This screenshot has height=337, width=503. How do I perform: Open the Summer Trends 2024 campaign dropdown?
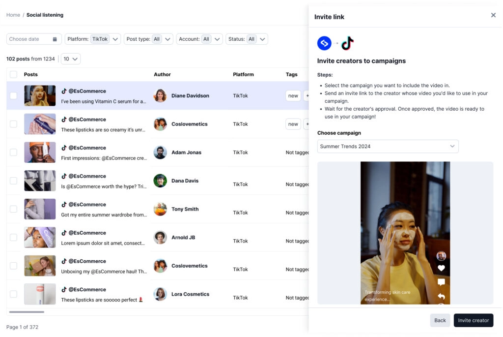(x=388, y=146)
